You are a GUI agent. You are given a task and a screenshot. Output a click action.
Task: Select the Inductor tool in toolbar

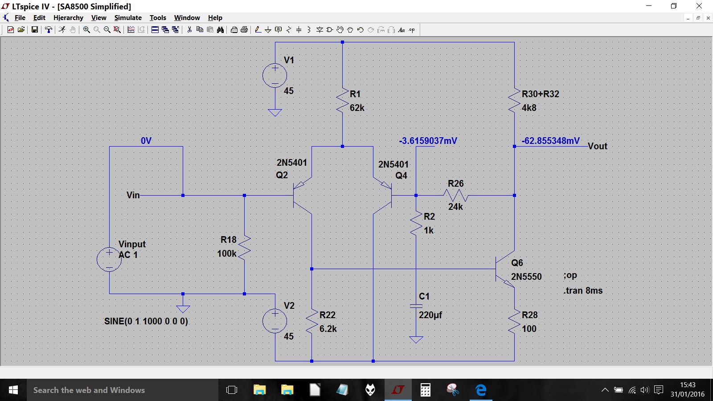click(309, 30)
